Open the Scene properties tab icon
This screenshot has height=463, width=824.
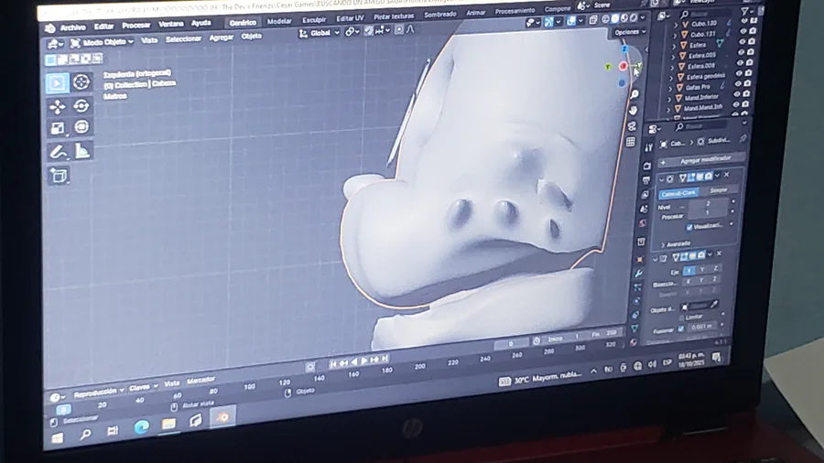click(644, 210)
